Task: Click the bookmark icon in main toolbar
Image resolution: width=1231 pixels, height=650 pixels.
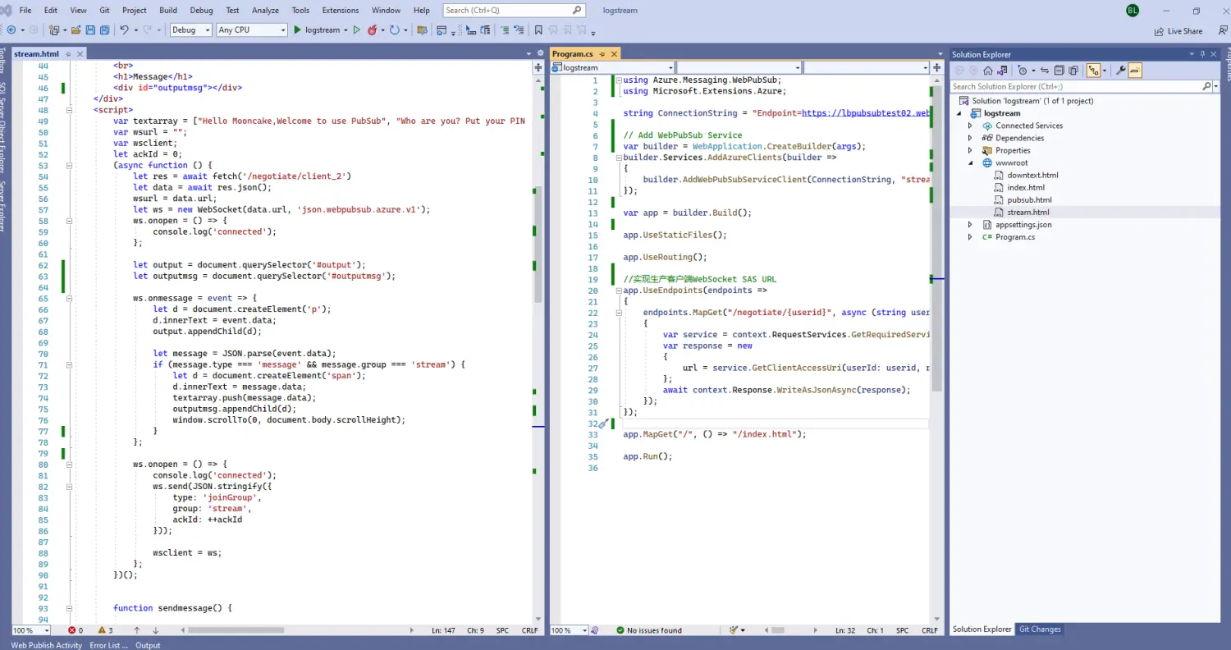Action: click(x=538, y=30)
